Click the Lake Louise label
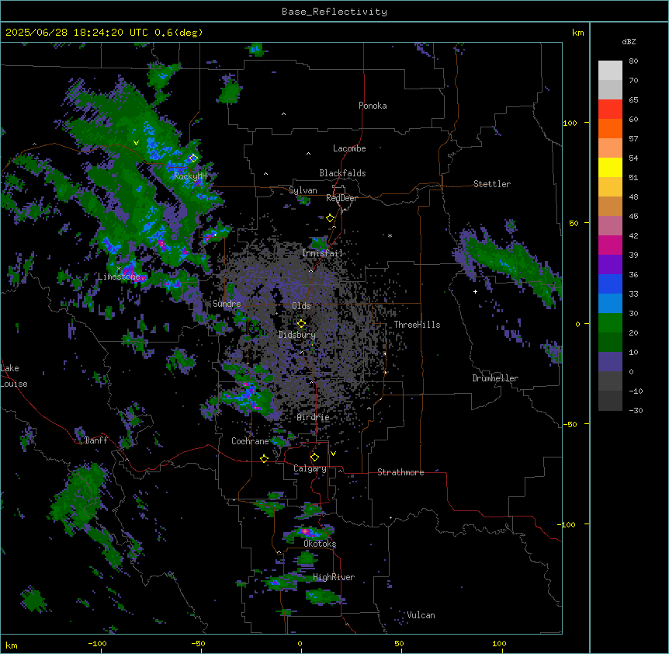Screen dimensions: 669x654 (14, 376)
